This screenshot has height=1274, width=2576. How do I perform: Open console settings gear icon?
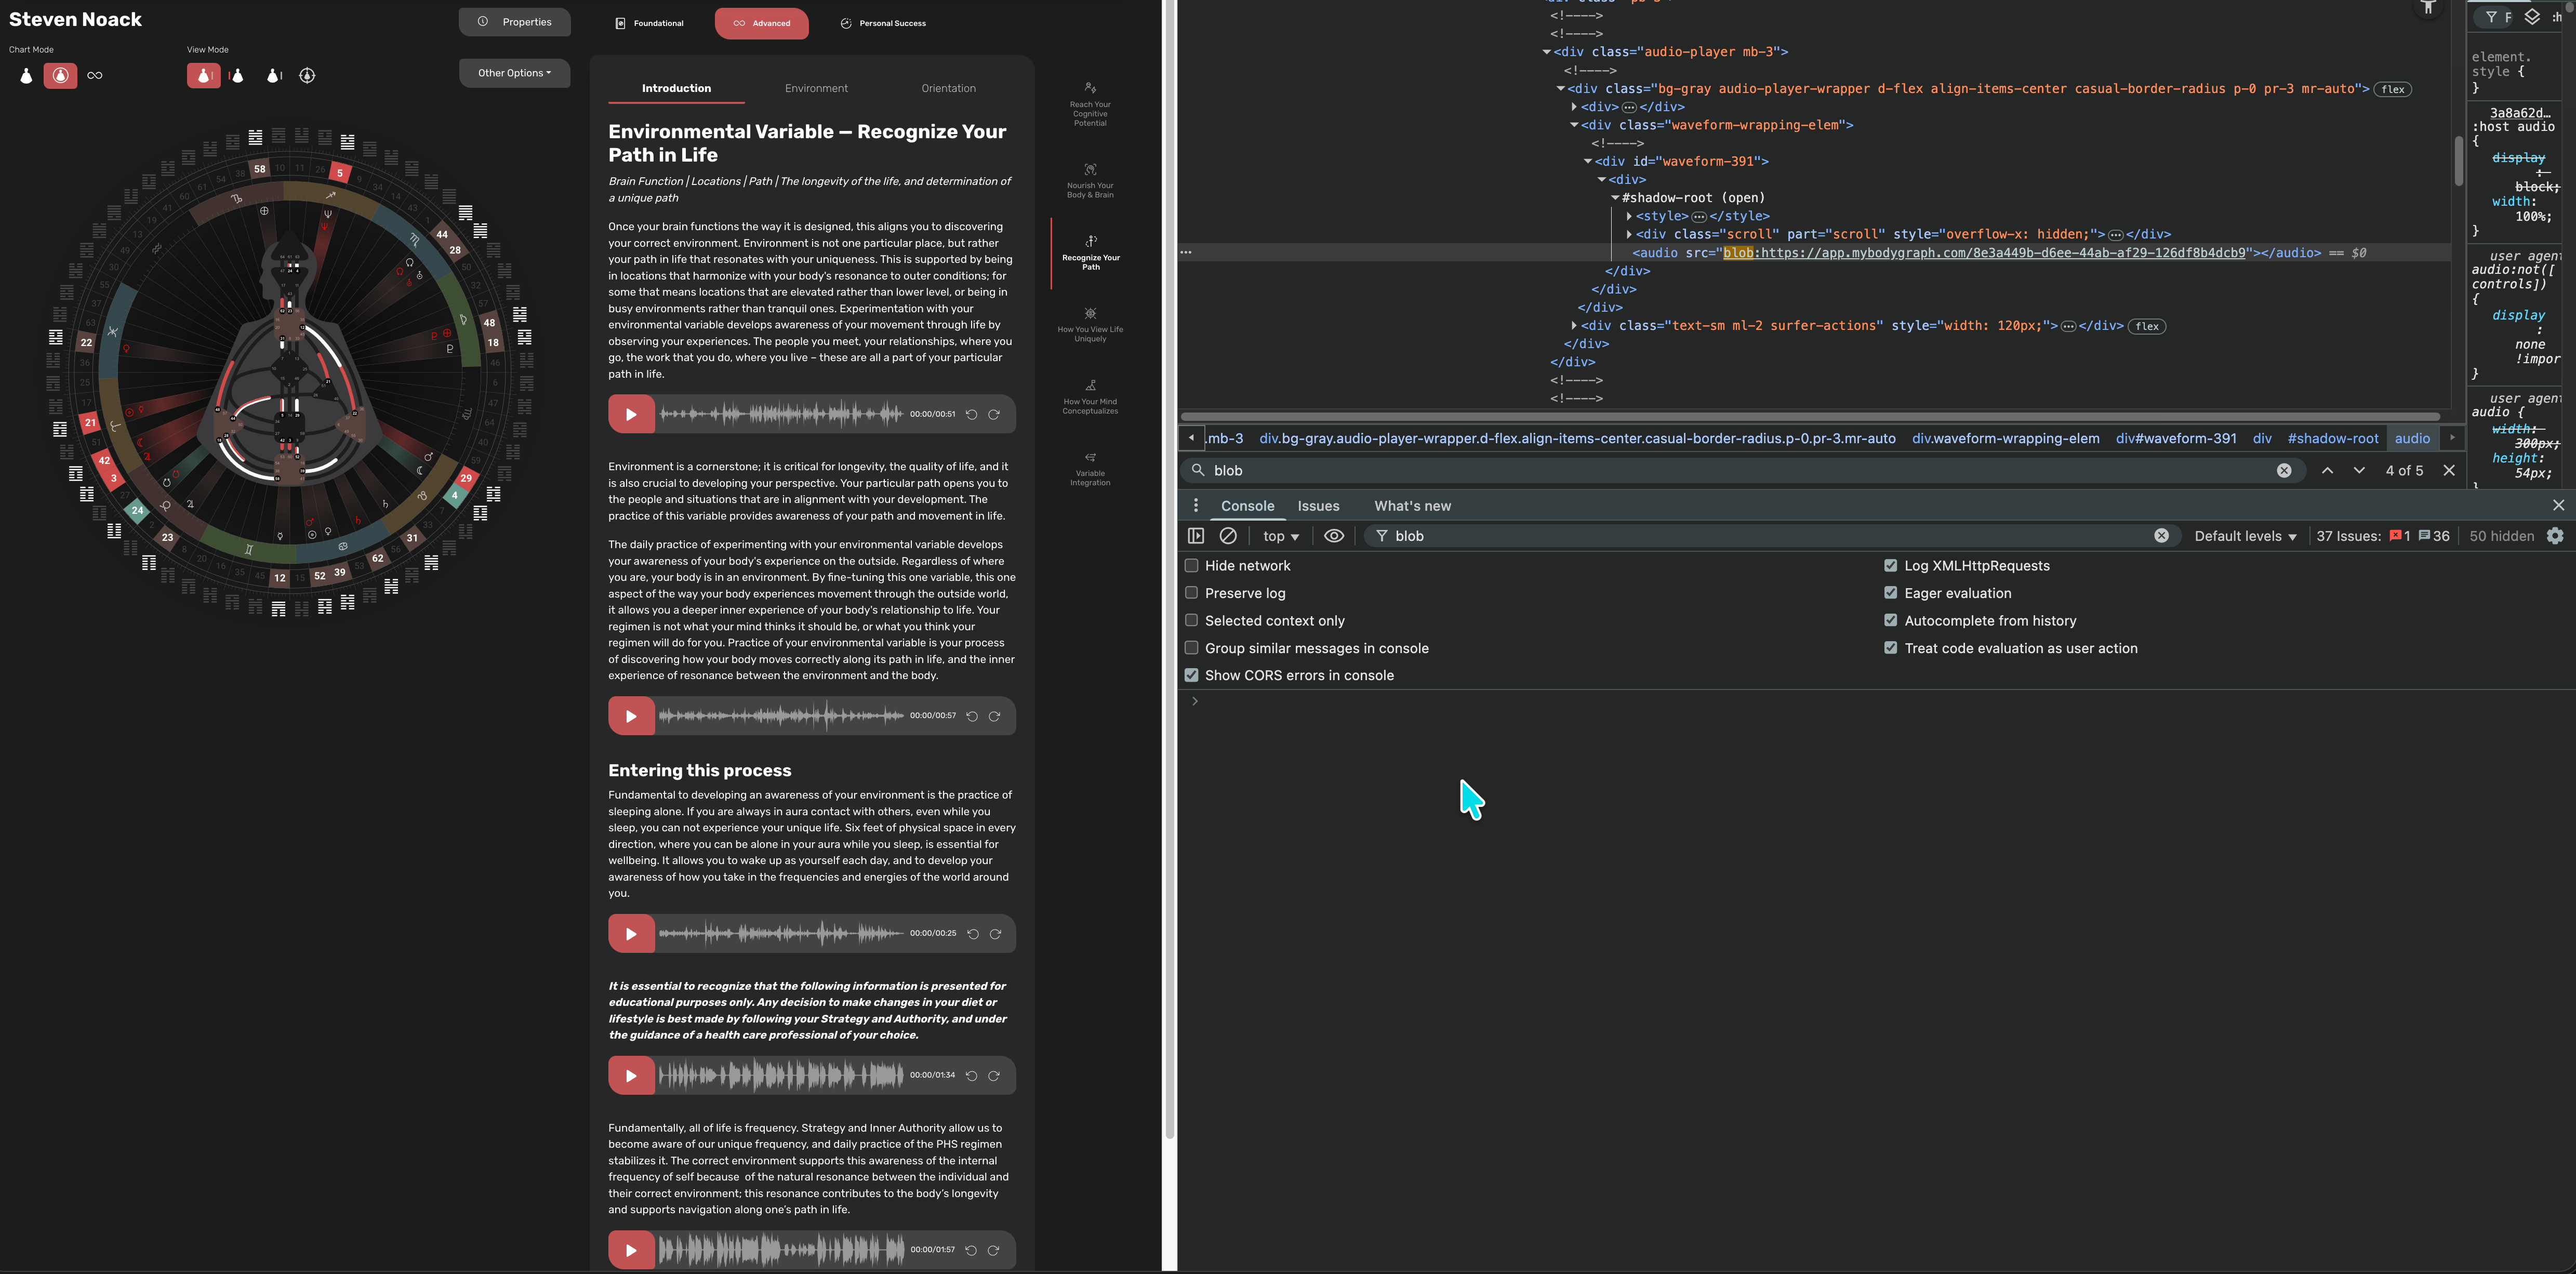[2555, 536]
